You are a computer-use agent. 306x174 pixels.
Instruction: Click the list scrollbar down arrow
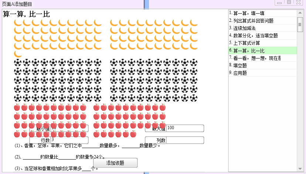click(300, 169)
